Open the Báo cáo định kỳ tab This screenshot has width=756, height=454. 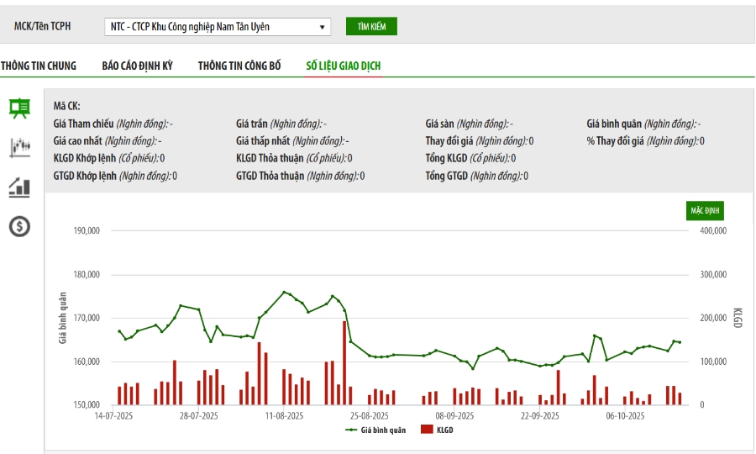(137, 66)
